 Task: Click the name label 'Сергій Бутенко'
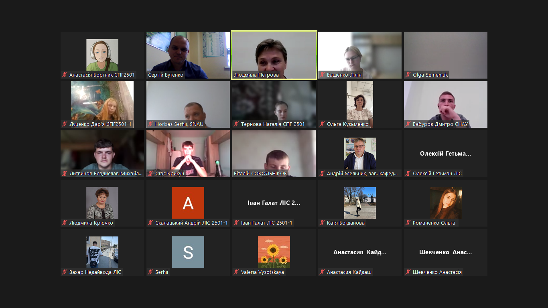pos(166,75)
